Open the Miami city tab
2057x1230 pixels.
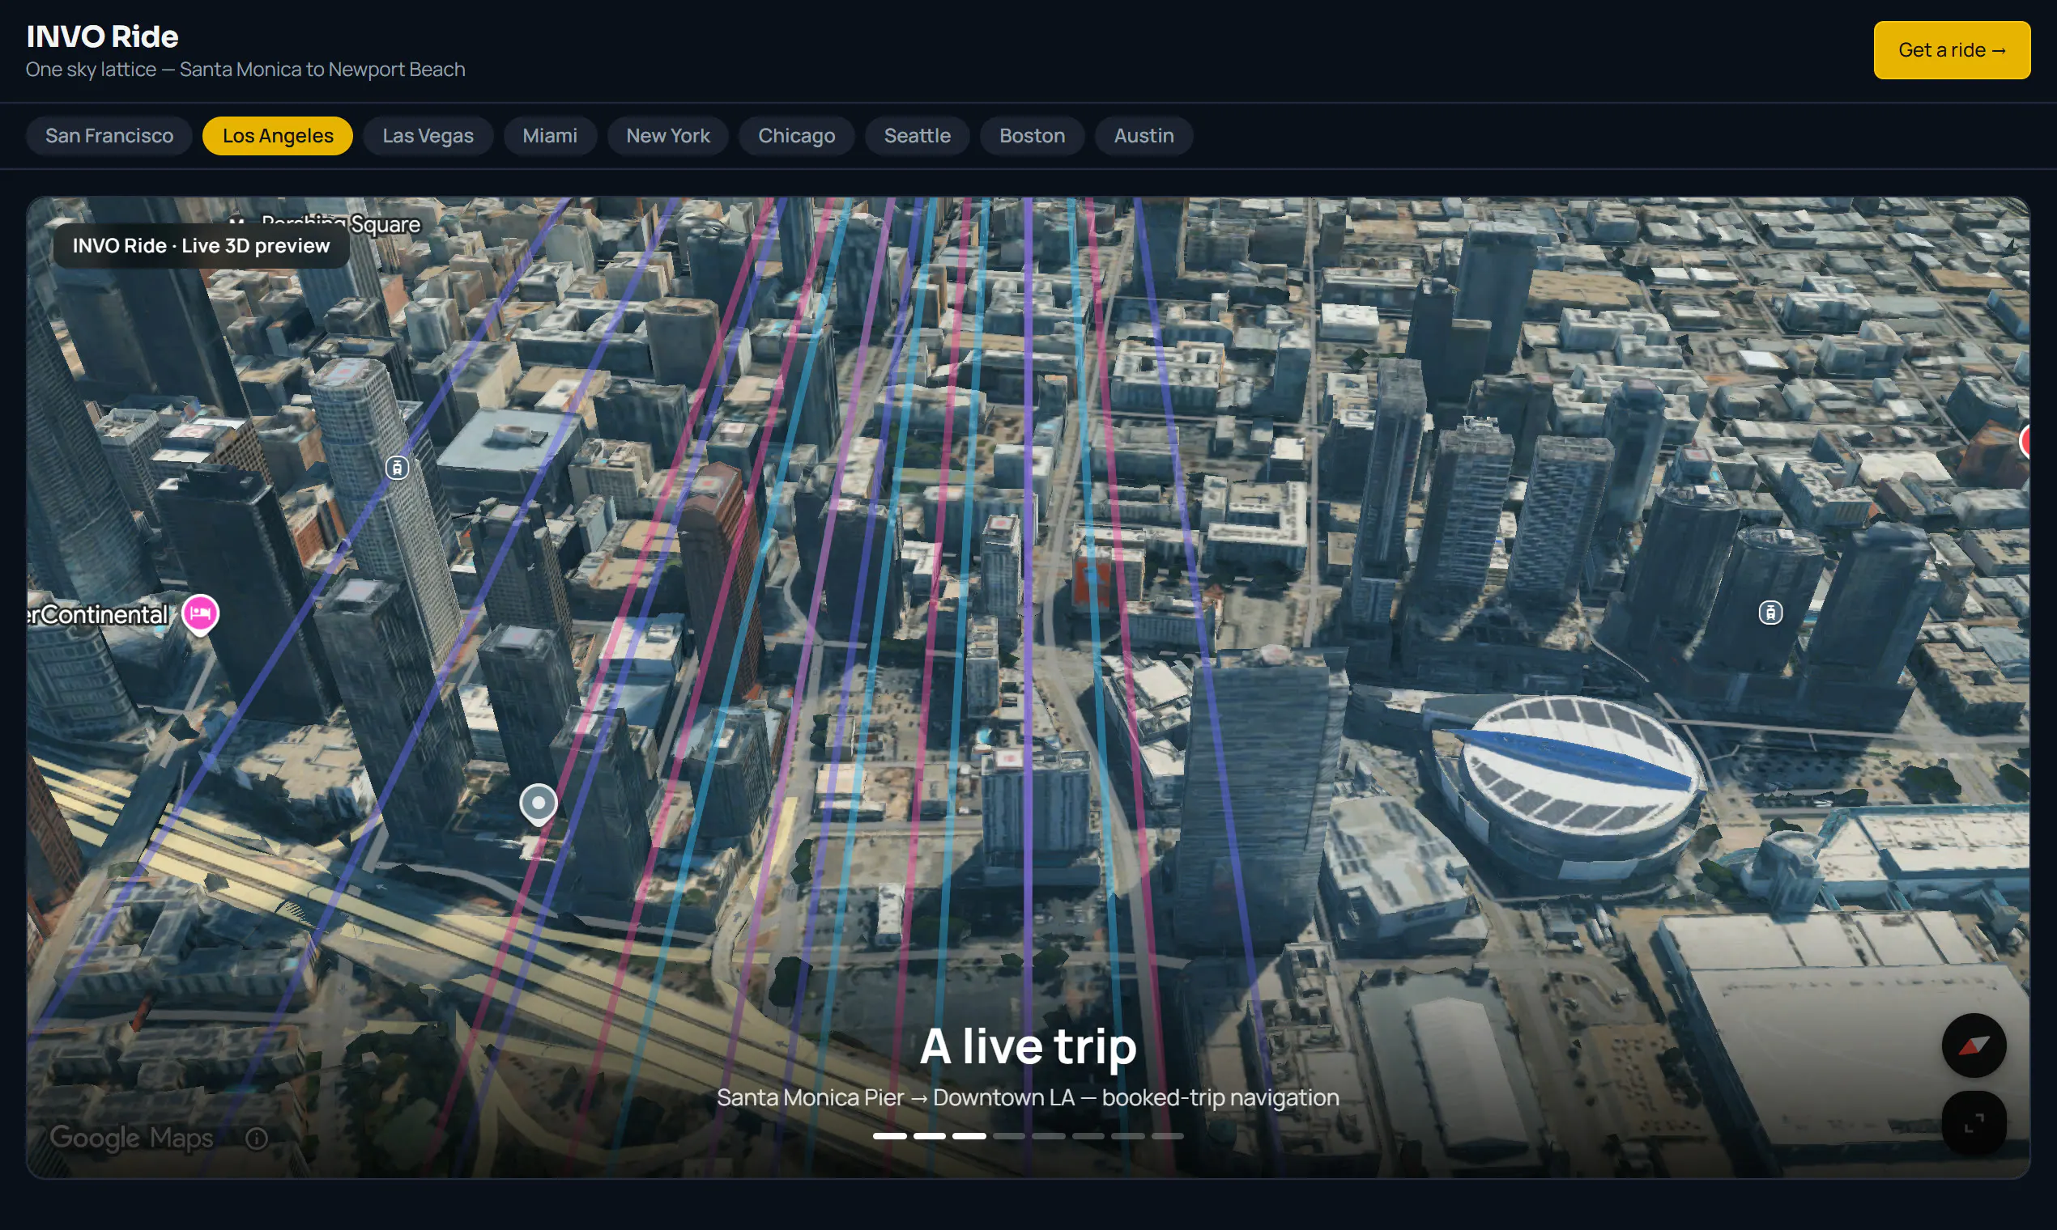(550, 136)
